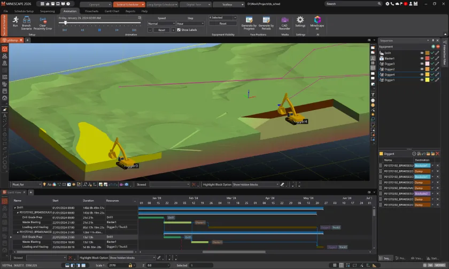Open the Reports tab
The image size is (449, 269).
(x=130, y=11)
